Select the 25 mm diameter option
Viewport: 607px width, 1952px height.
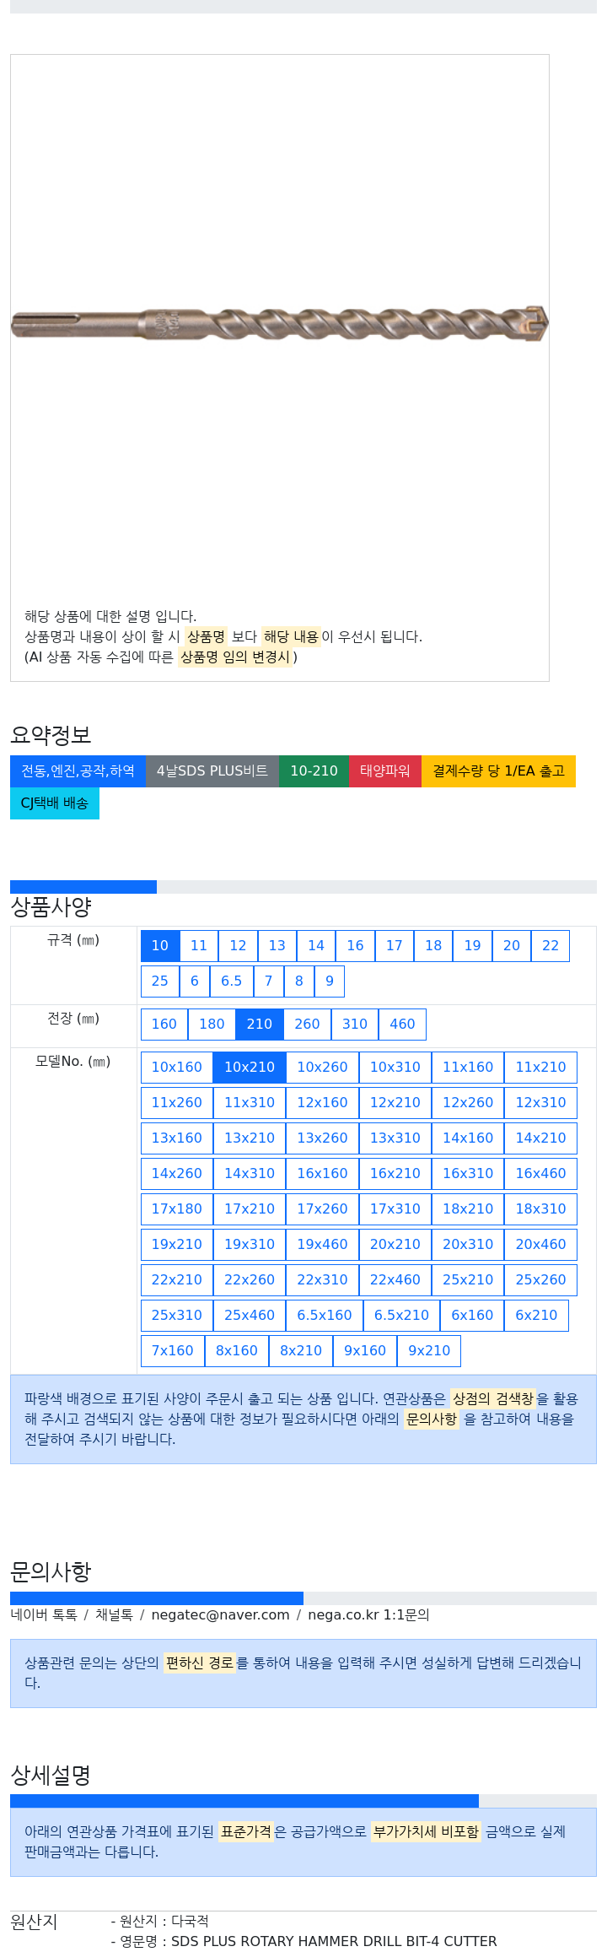pyautogui.click(x=160, y=981)
